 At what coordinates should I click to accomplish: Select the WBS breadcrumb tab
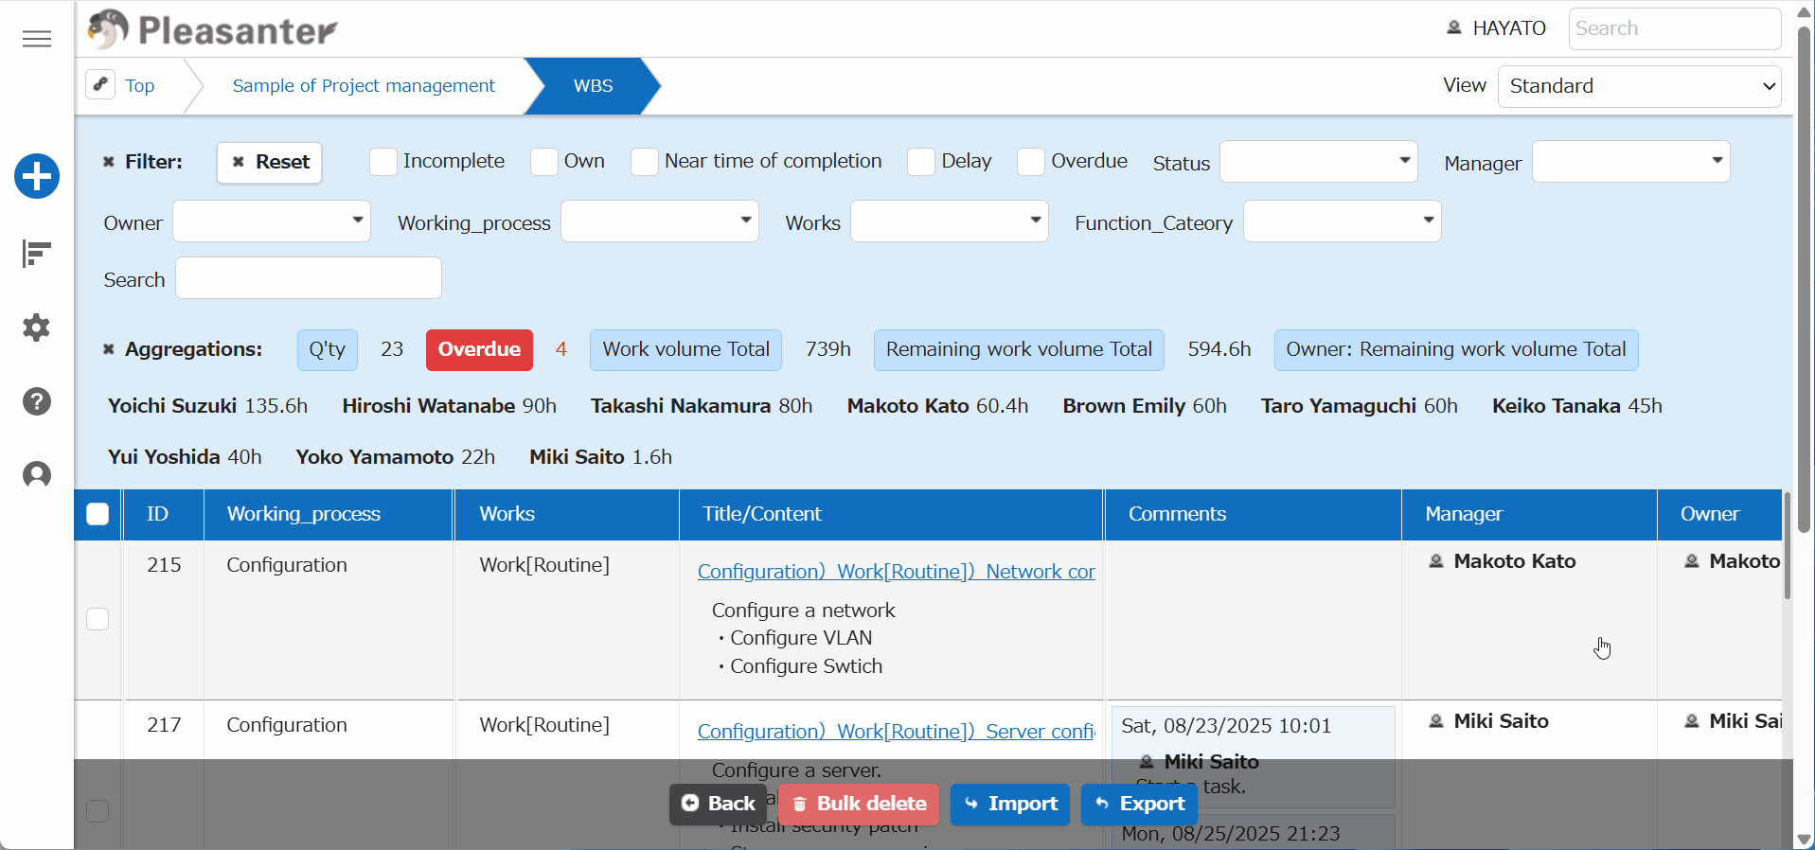pyautogui.click(x=593, y=85)
